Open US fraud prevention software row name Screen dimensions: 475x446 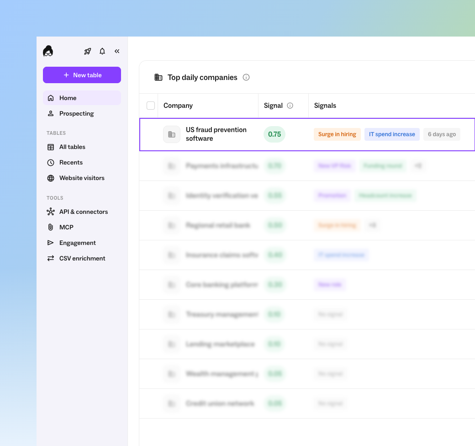point(216,134)
